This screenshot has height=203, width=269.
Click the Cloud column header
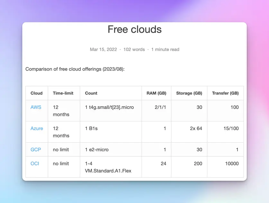coord(37,93)
